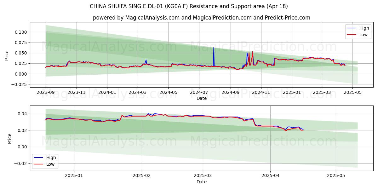Click the 2024-03 tick label
The image size is (378, 189).
pyautogui.click(x=138, y=93)
